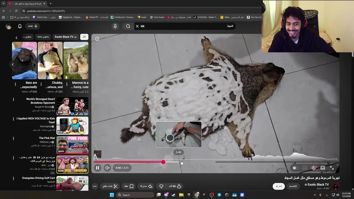Click the Join membership button
354x199 pixels.
click(x=293, y=186)
